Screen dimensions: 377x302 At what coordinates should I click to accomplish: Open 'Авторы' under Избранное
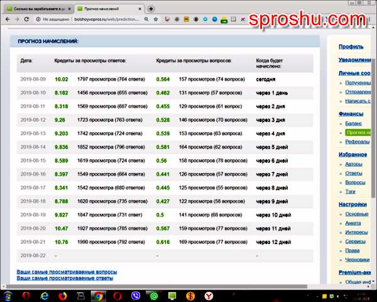click(354, 164)
